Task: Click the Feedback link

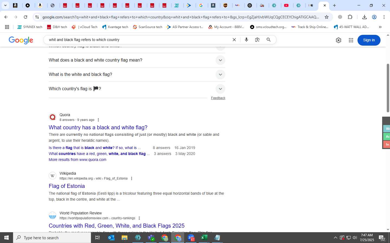Action: click(218, 98)
